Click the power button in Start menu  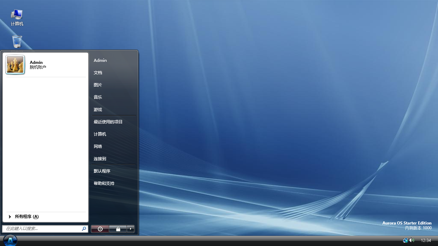pyautogui.click(x=100, y=229)
